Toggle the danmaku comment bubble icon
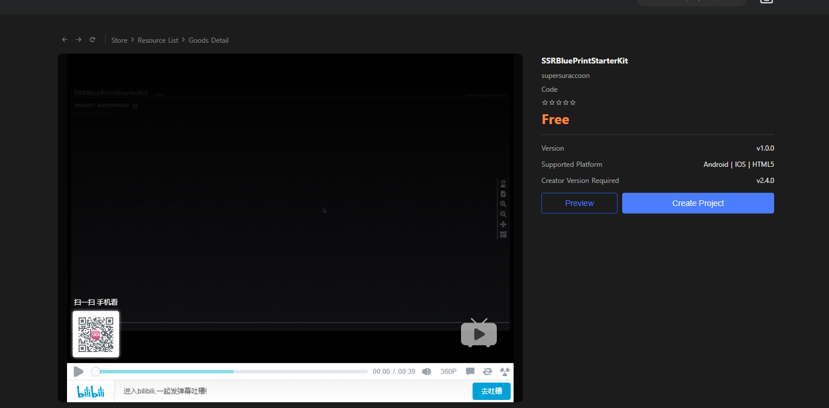This screenshot has width=829, height=408. tap(470, 372)
